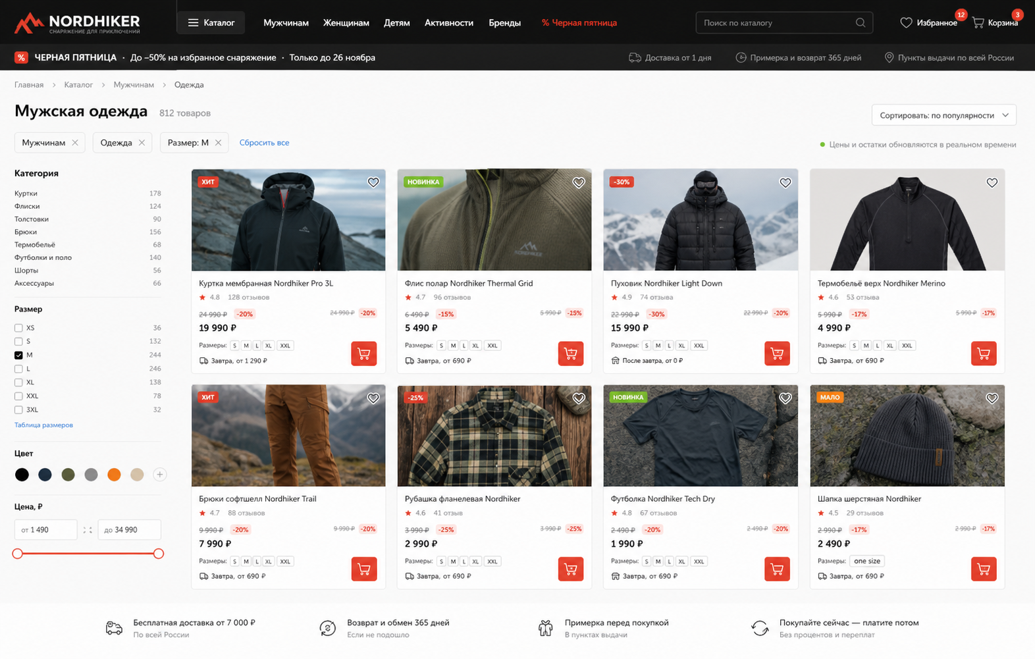
Task: Add Пуховик Light Down to cart
Action: point(777,354)
